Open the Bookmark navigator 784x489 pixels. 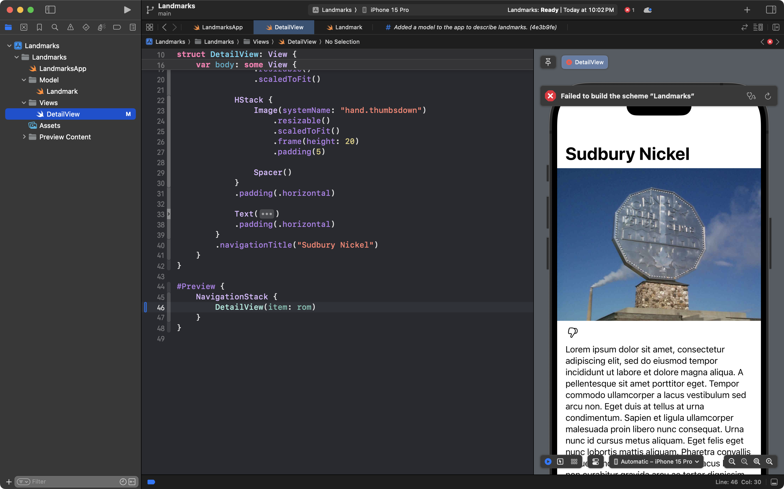click(x=39, y=27)
